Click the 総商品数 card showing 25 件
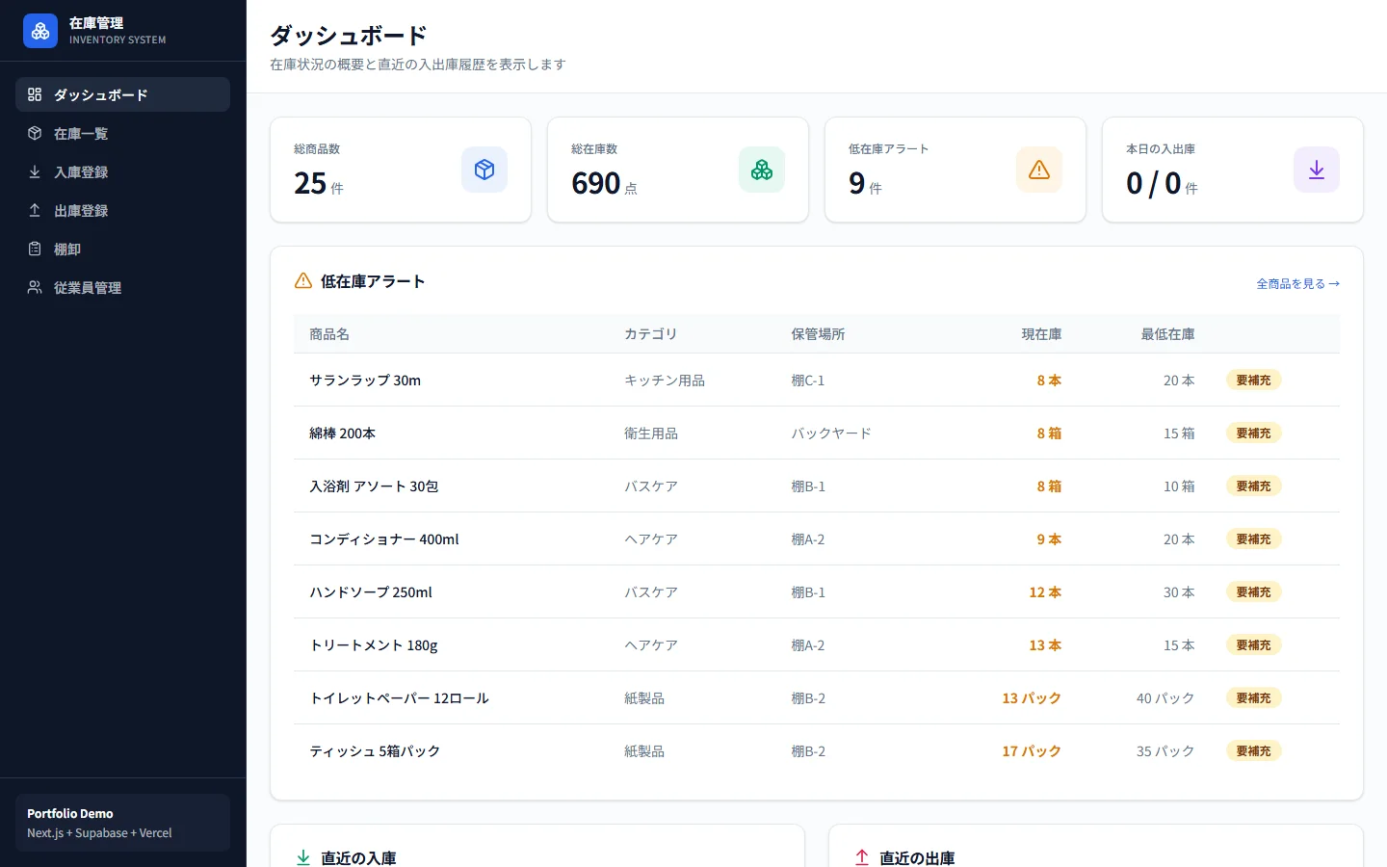Image resolution: width=1387 pixels, height=867 pixels. point(401,170)
